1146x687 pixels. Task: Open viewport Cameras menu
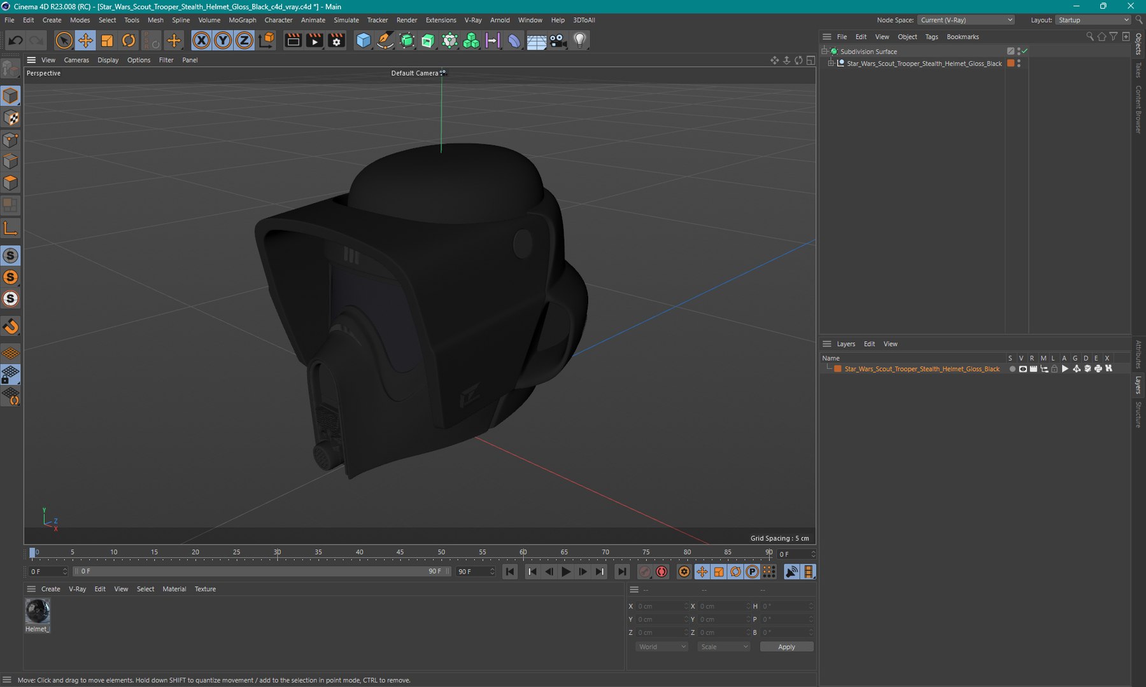[76, 60]
